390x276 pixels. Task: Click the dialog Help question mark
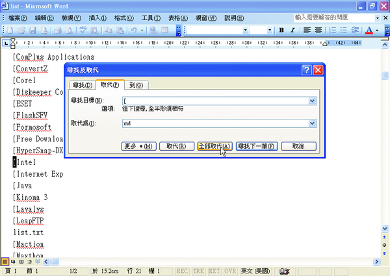(306, 70)
